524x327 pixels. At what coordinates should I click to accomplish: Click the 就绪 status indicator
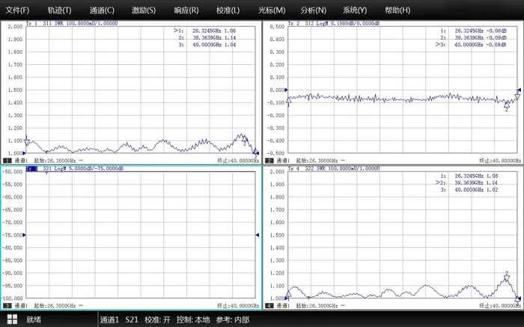pyautogui.click(x=34, y=320)
